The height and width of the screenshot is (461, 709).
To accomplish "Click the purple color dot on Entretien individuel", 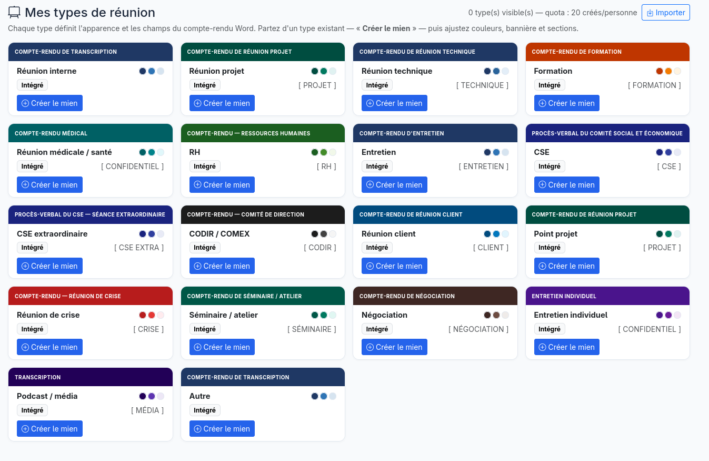I will coord(668,315).
